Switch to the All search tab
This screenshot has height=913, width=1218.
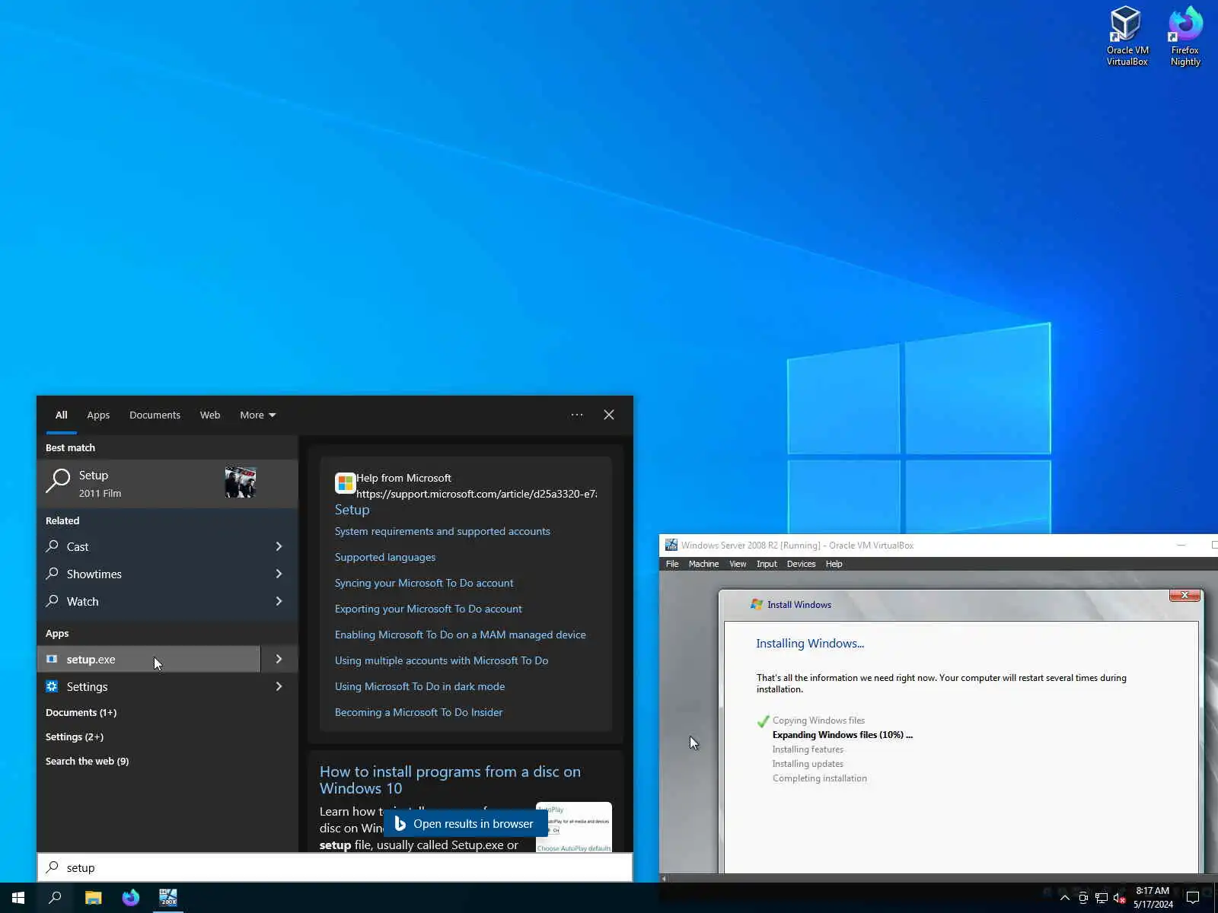(61, 415)
